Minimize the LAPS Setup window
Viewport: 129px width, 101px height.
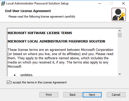tap(100, 3)
